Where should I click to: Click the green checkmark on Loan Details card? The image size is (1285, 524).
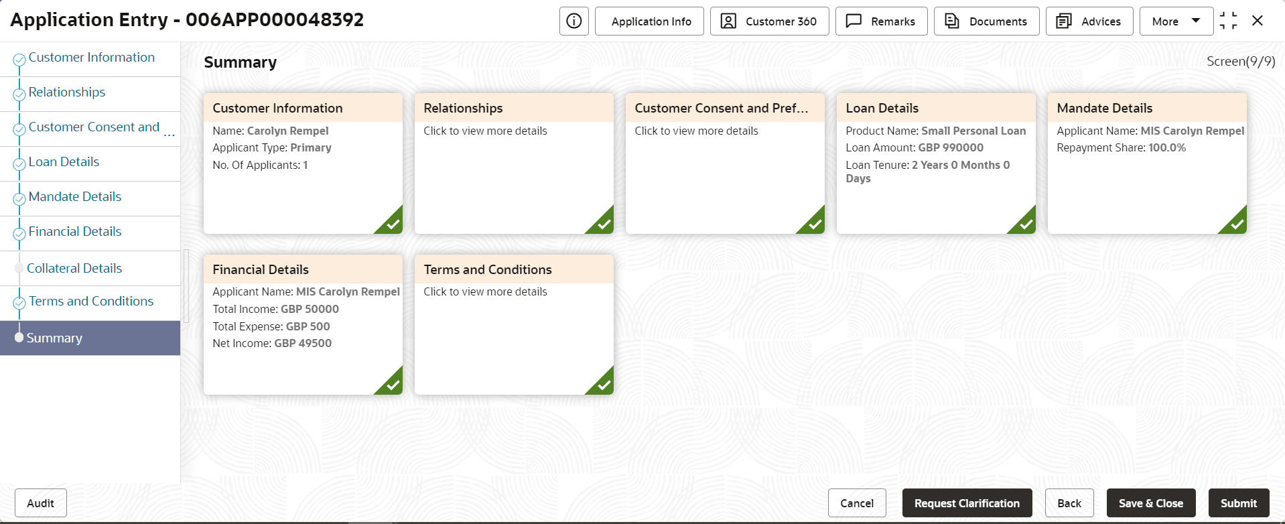(x=1023, y=221)
